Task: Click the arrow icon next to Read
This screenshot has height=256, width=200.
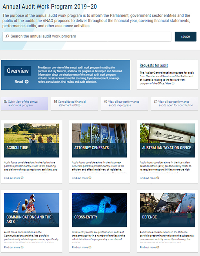Action: tap(27, 81)
